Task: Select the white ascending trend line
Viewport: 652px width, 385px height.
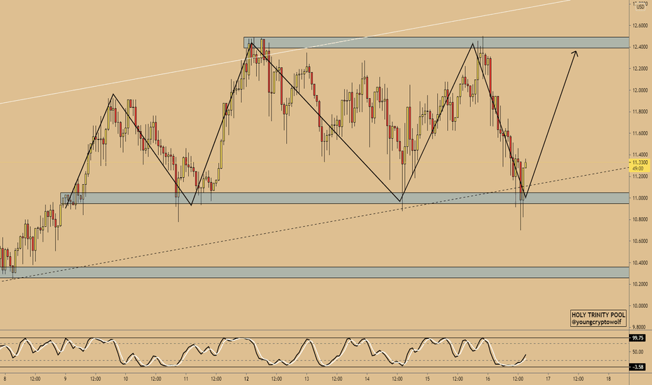Action: click(287, 52)
